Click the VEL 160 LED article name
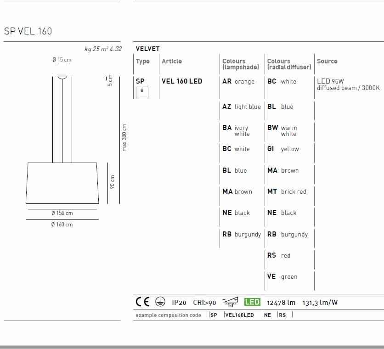The height and width of the screenshot is (349, 384). click(182, 81)
